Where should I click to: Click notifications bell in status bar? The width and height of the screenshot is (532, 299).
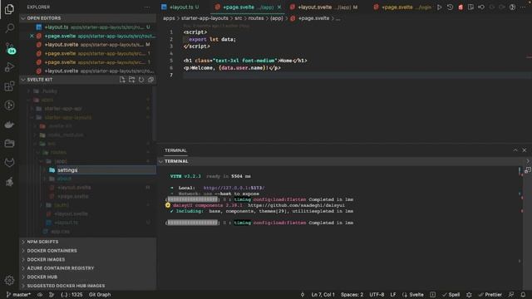[523, 295]
